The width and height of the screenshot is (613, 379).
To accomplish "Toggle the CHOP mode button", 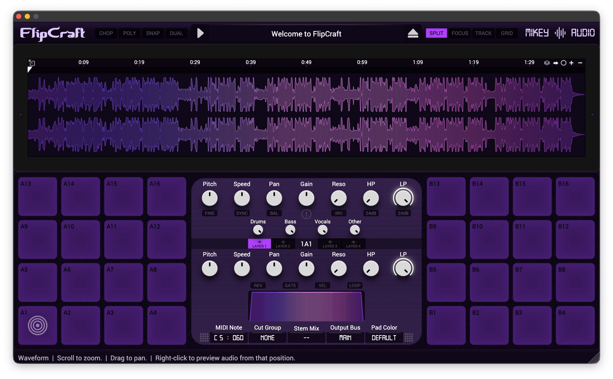I will (x=106, y=33).
